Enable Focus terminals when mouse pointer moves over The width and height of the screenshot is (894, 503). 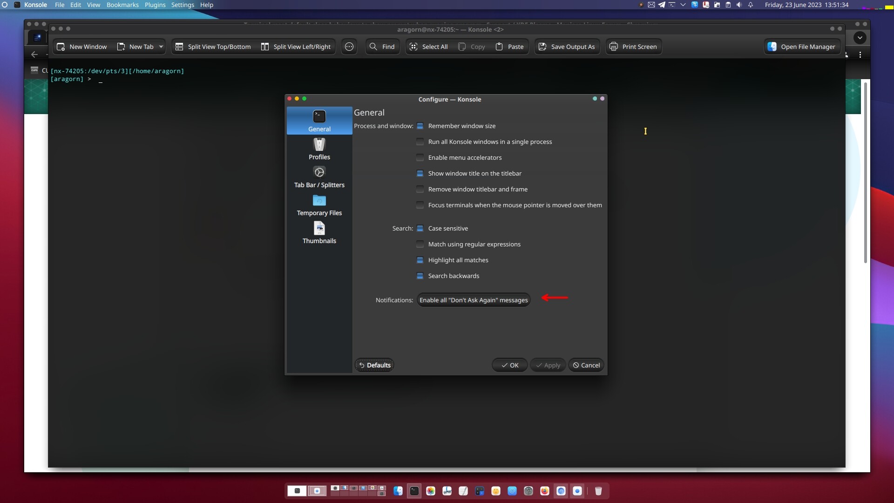[x=420, y=205]
